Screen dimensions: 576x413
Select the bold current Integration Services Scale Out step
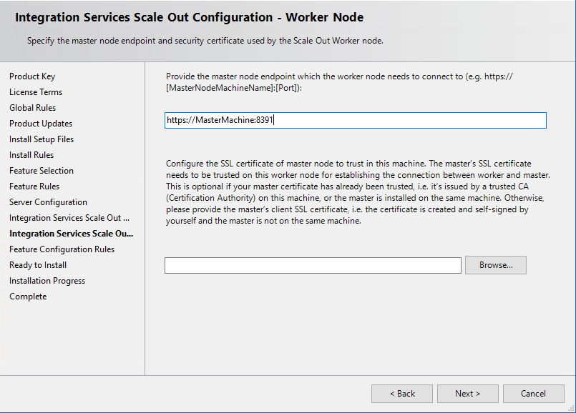point(71,233)
